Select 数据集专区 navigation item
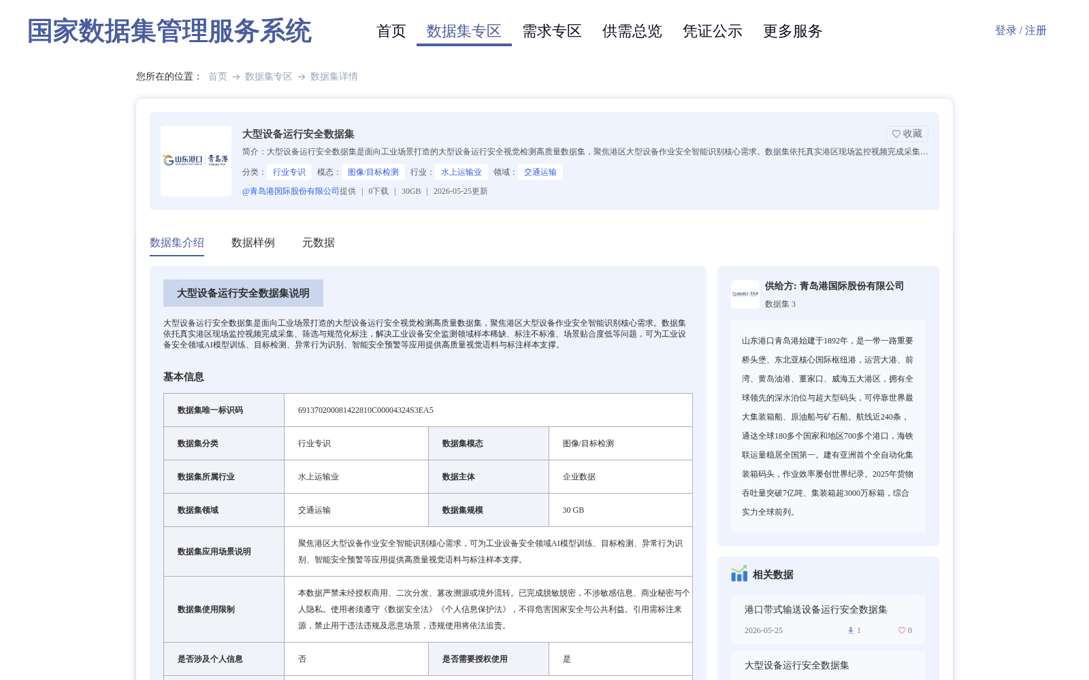Screen dimensions: 1089x680 click(464, 31)
